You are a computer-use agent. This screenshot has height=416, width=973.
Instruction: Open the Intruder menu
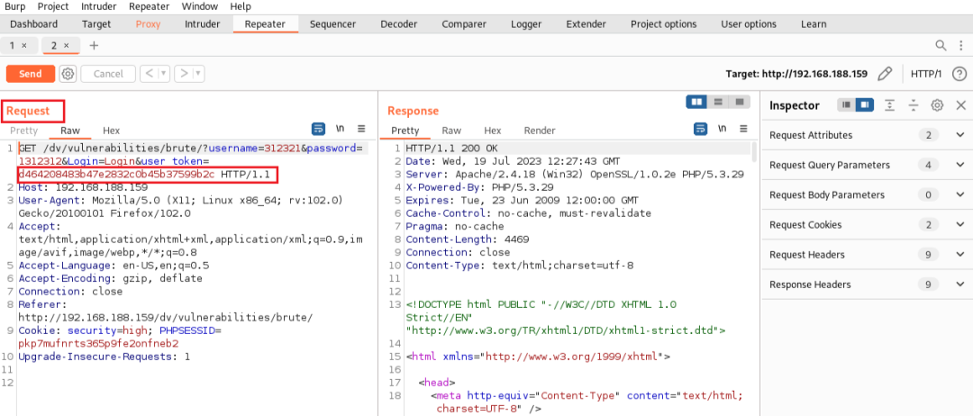(99, 7)
